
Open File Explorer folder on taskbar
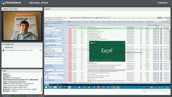click(55, 87)
